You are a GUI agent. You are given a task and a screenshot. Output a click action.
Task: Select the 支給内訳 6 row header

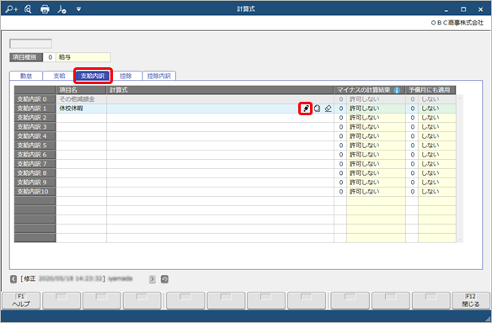35,155
